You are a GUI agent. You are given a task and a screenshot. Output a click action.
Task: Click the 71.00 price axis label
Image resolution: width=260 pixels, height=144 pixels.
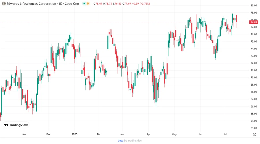254,70
